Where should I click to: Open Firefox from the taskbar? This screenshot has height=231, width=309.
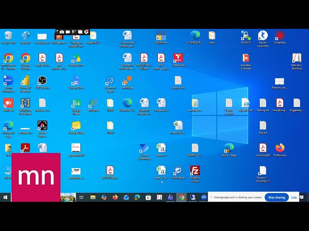click(x=115, y=197)
